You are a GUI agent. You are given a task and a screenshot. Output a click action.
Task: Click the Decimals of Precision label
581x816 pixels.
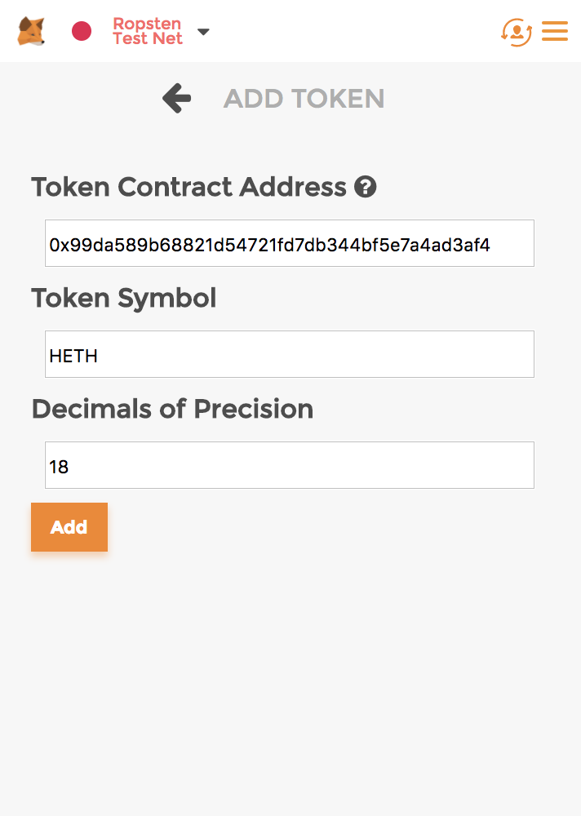172,409
